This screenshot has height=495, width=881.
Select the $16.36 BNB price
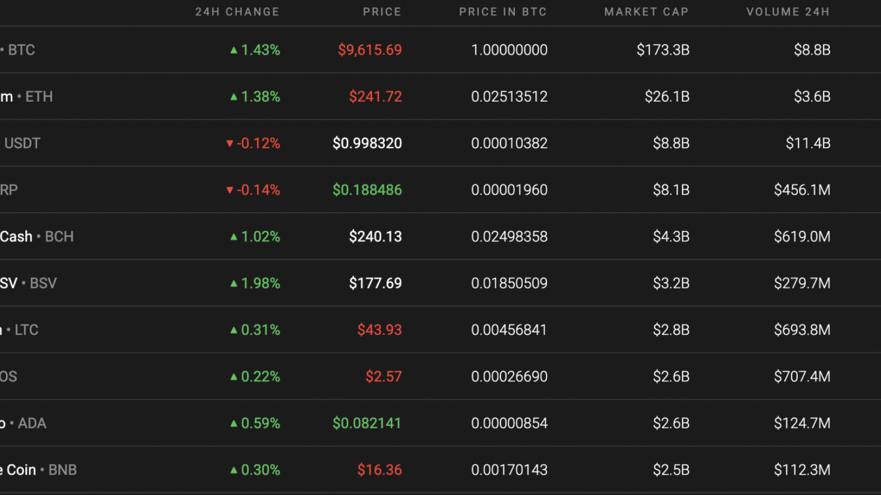pos(380,470)
